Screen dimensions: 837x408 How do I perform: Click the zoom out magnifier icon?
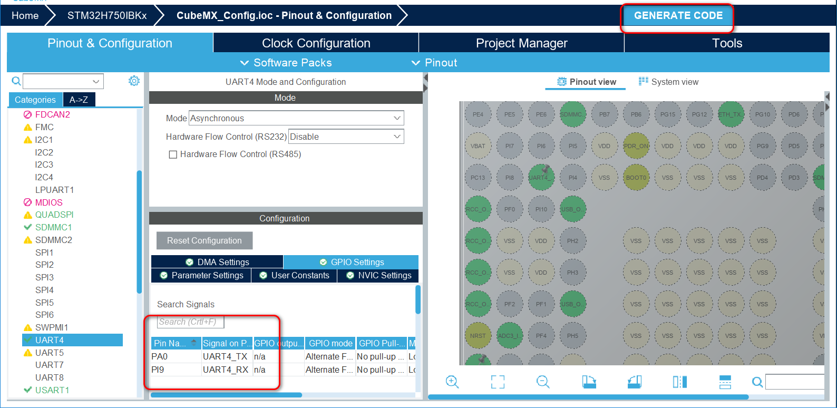(543, 382)
